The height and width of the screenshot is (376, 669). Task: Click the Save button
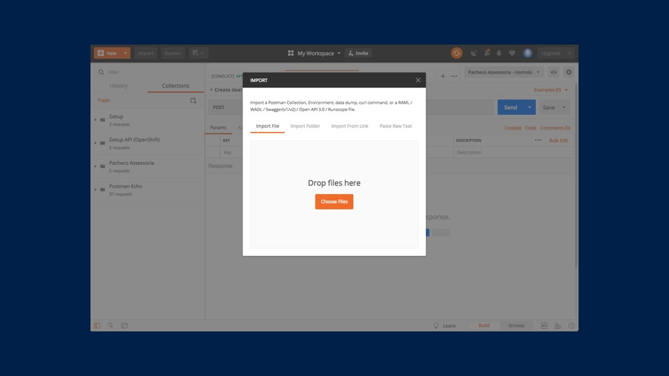pos(549,108)
